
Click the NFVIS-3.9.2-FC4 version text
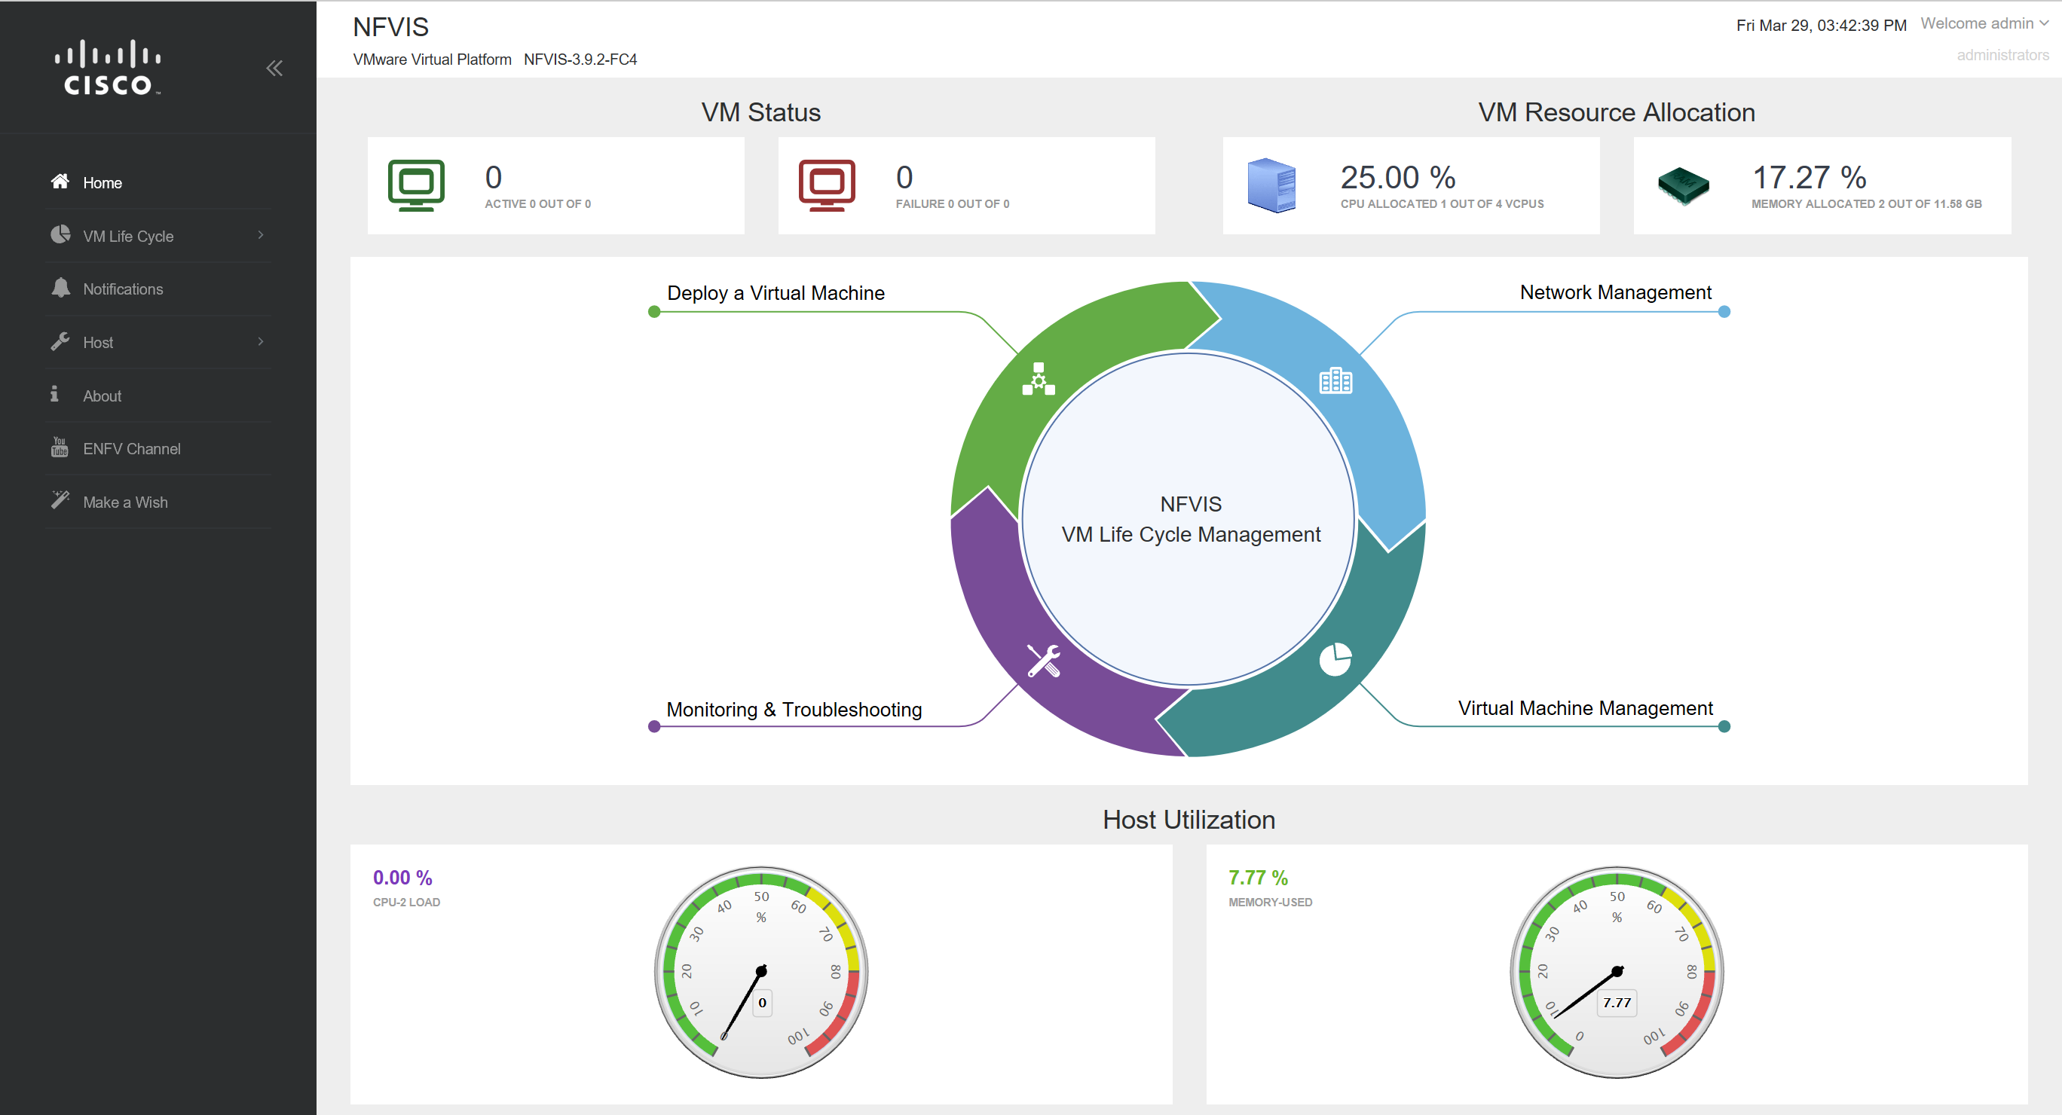pos(580,60)
